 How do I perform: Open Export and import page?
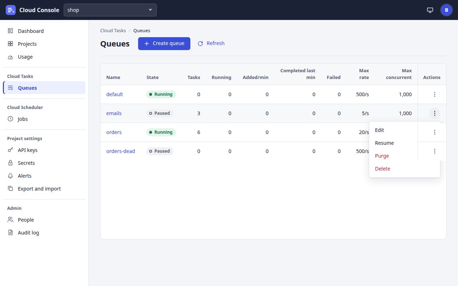[x=44, y=189]
